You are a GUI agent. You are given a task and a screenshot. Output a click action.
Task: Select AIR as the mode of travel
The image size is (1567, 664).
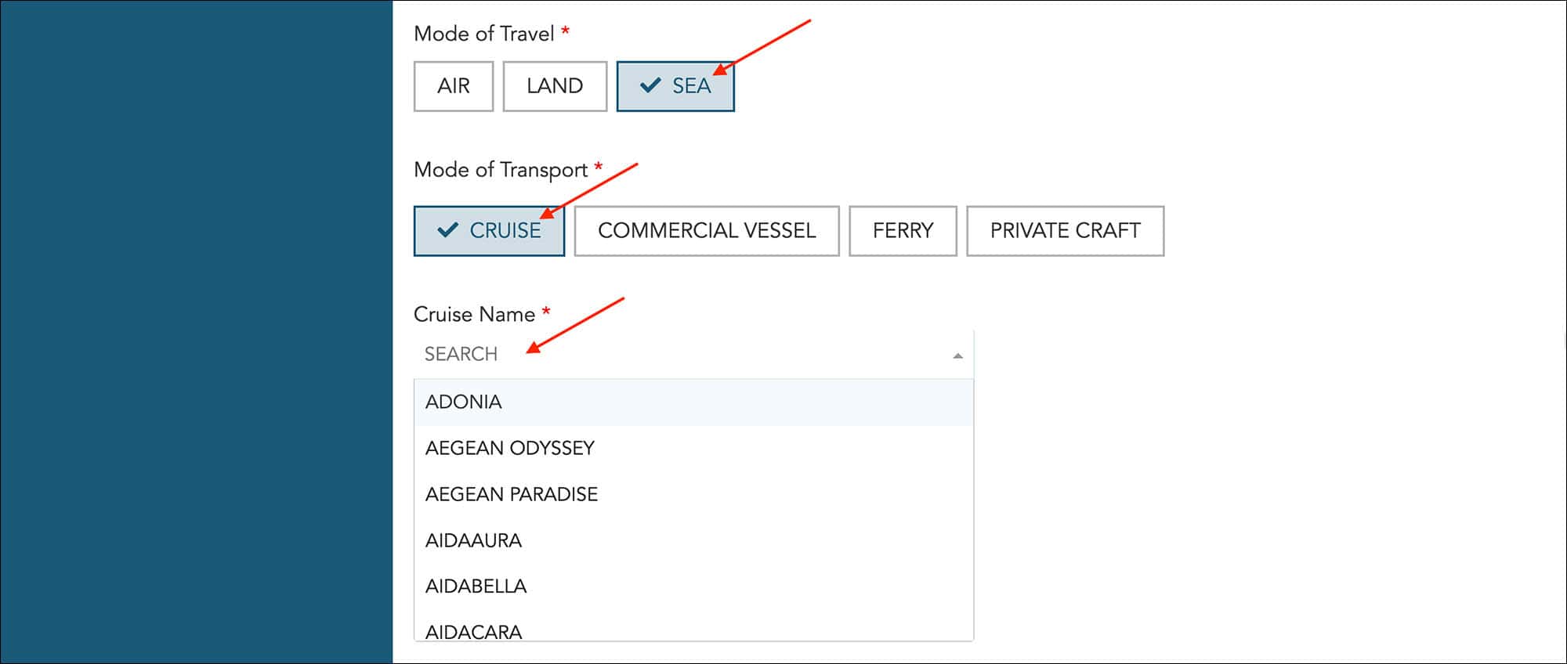click(453, 85)
